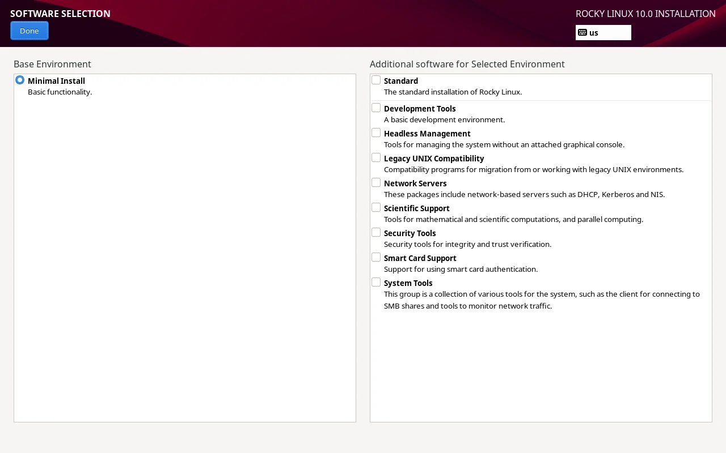
Task: Click the SOFTWARE SELECTION title
Action: point(60,14)
